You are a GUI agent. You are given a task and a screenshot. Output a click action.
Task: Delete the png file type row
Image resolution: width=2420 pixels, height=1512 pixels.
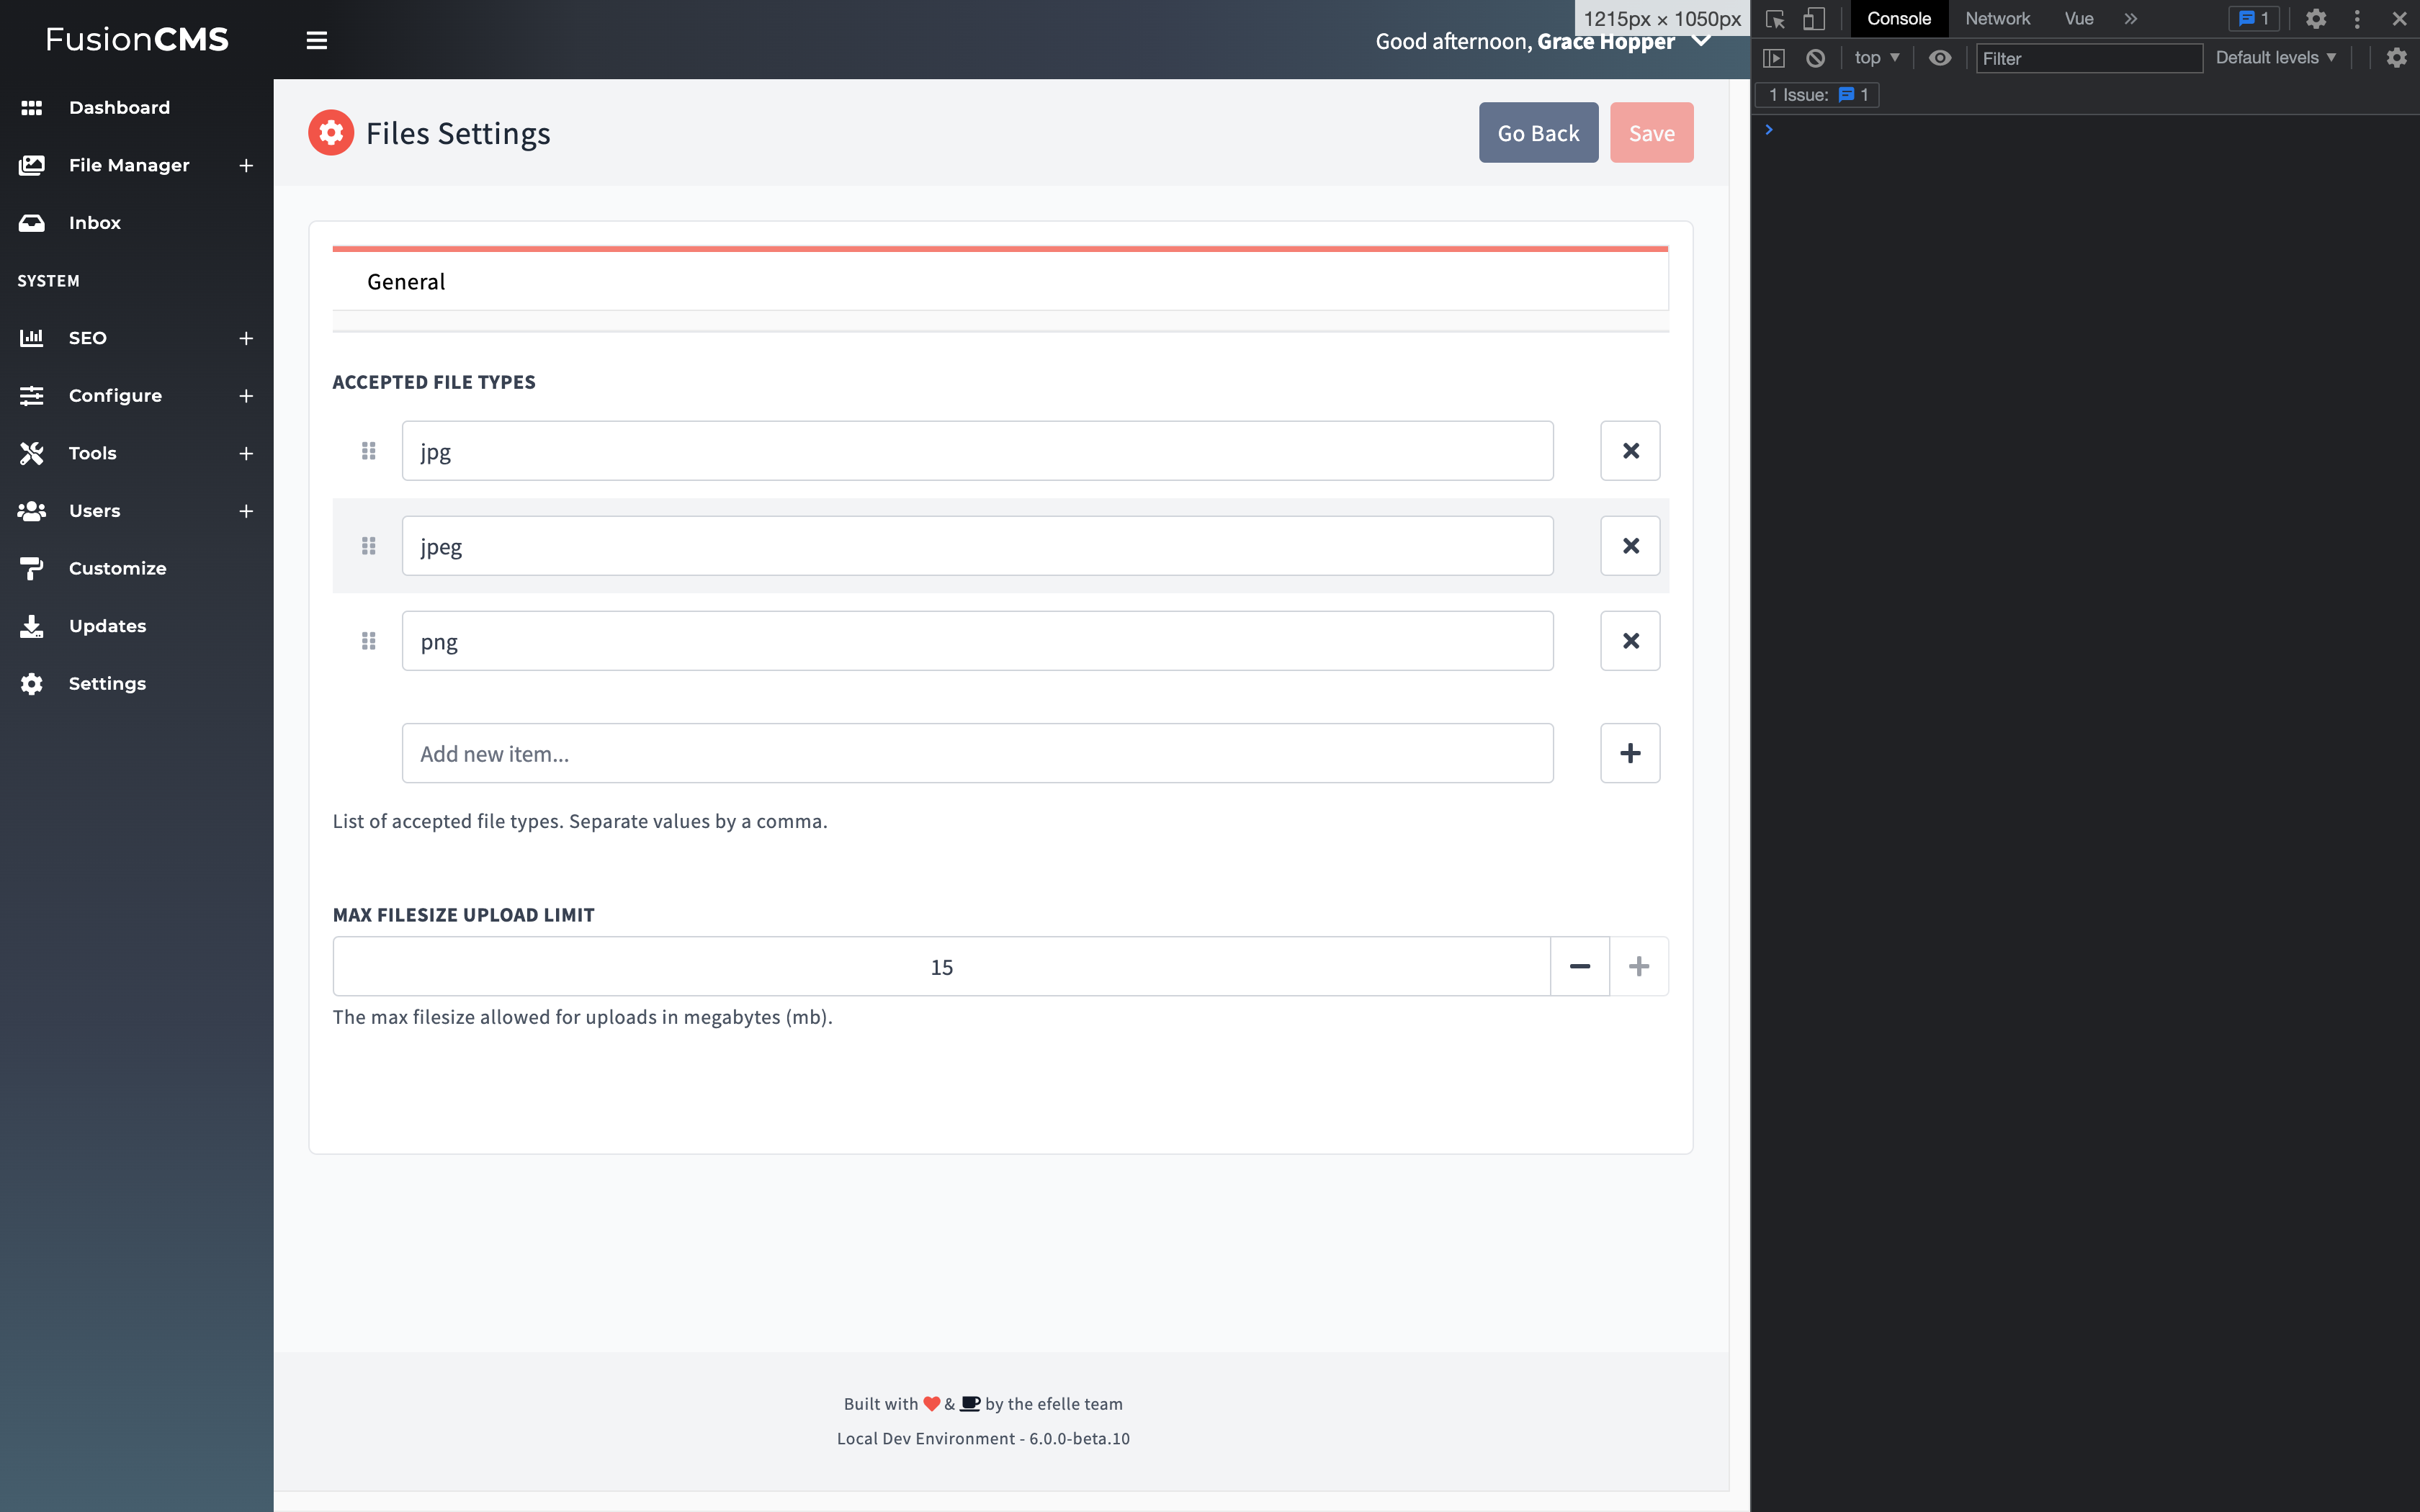(1630, 641)
